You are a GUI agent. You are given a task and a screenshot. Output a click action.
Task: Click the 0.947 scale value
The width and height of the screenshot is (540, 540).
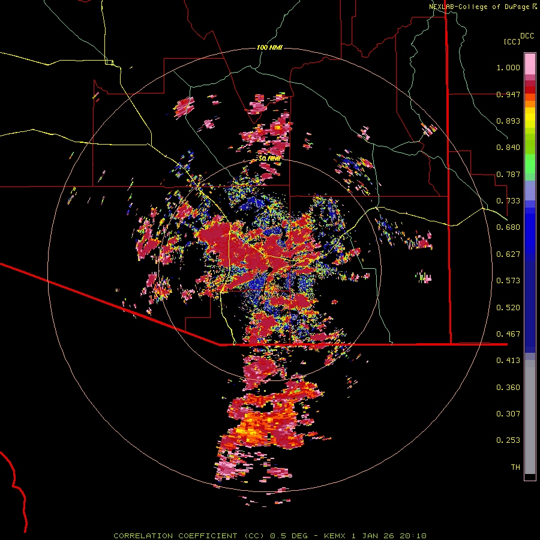[x=508, y=94]
